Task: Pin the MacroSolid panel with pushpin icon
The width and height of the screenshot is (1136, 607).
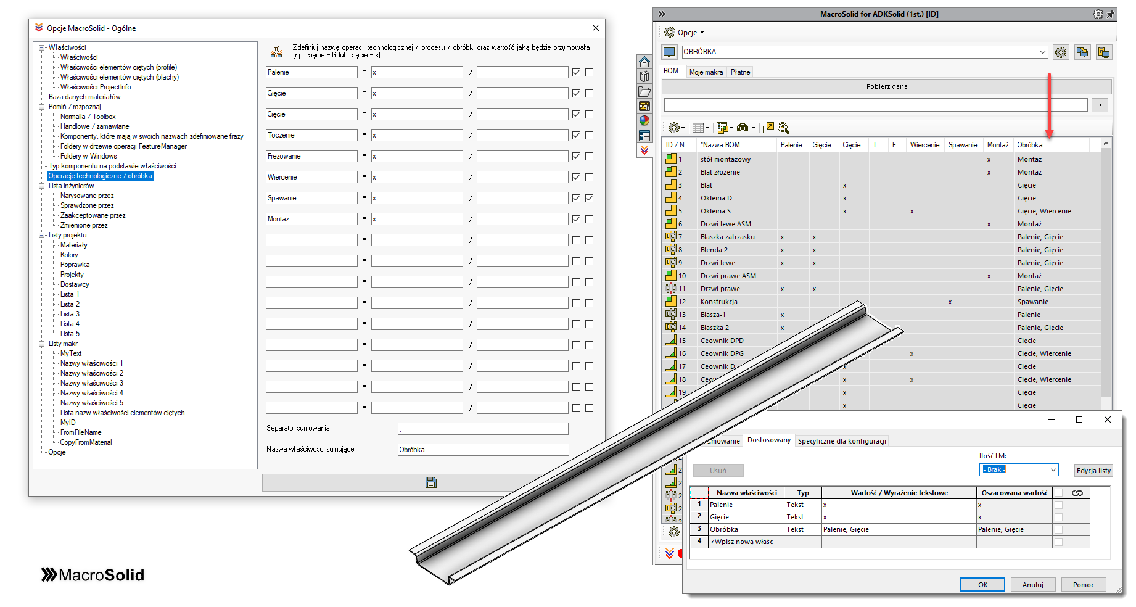Action: coord(1111,14)
